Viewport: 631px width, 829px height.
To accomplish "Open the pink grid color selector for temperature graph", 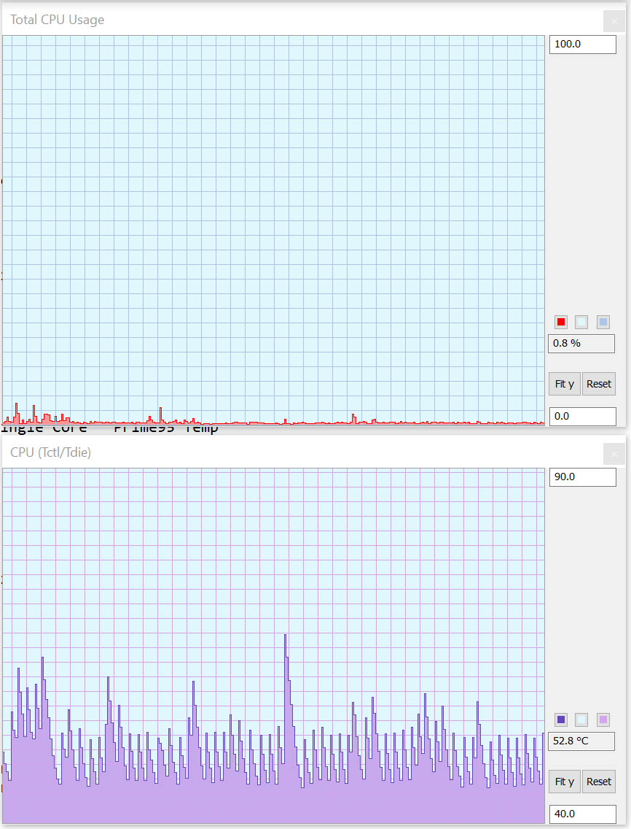I will (601, 720).
